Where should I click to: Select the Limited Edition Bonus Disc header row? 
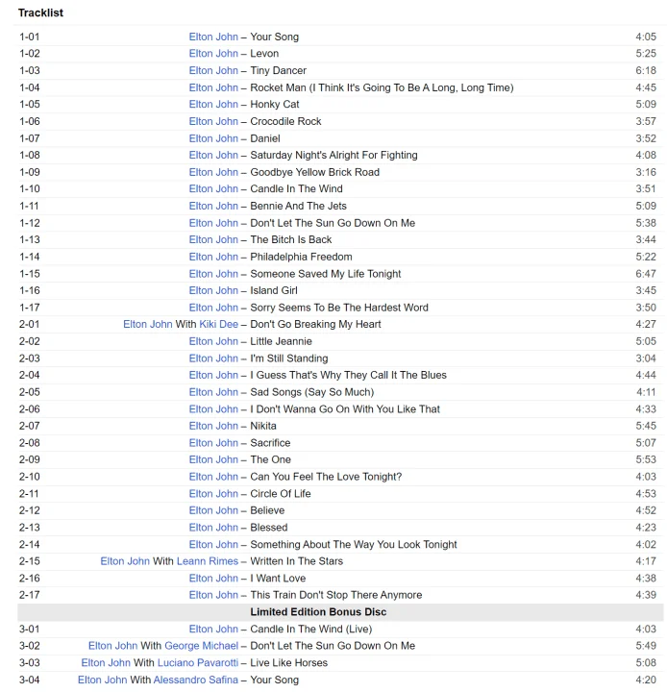tap(340, 612)
